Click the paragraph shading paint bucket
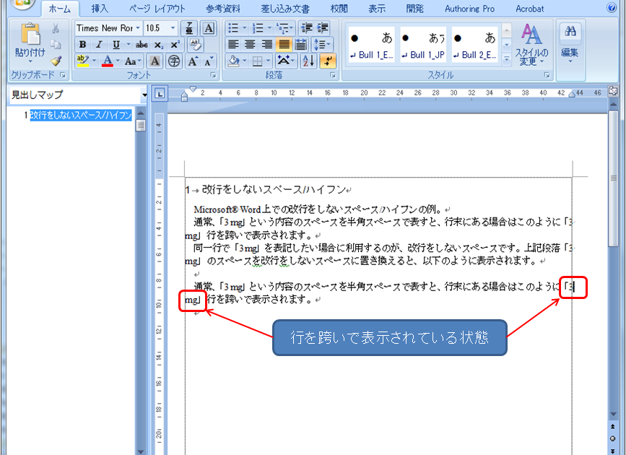Viewport: 626px width, 455px height. 233,61
